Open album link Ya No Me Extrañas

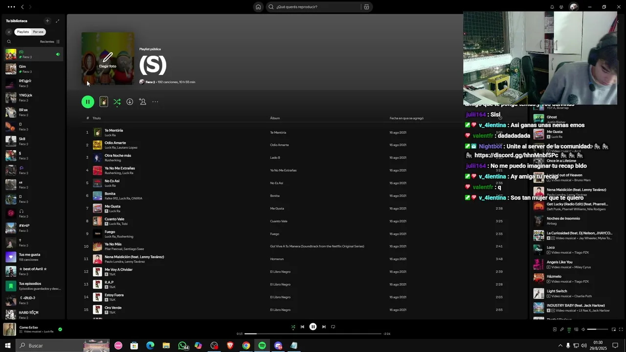283,170
